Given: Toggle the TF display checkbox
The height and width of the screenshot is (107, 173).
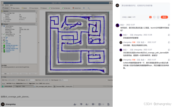Looking at the screenshot, I should pos(20,39).
